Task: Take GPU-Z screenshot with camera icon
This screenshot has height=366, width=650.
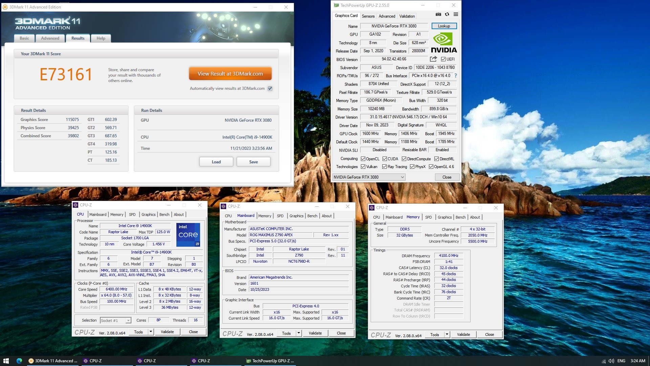Action: (x=438, y=15)
